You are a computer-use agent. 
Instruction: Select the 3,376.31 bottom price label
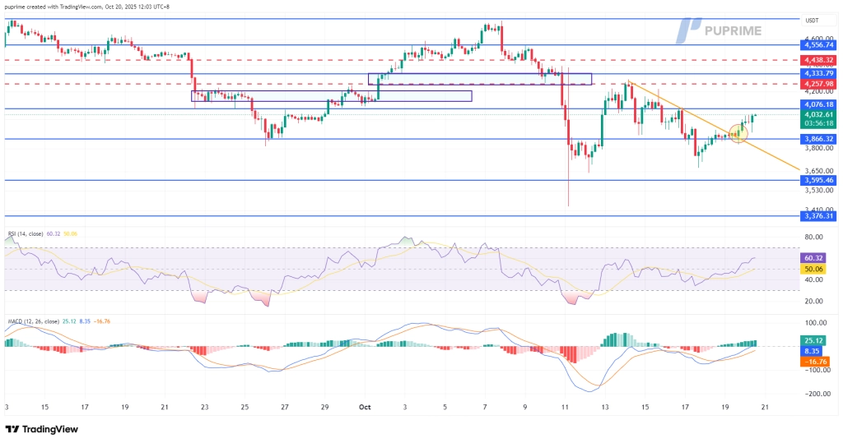point(817,216)
